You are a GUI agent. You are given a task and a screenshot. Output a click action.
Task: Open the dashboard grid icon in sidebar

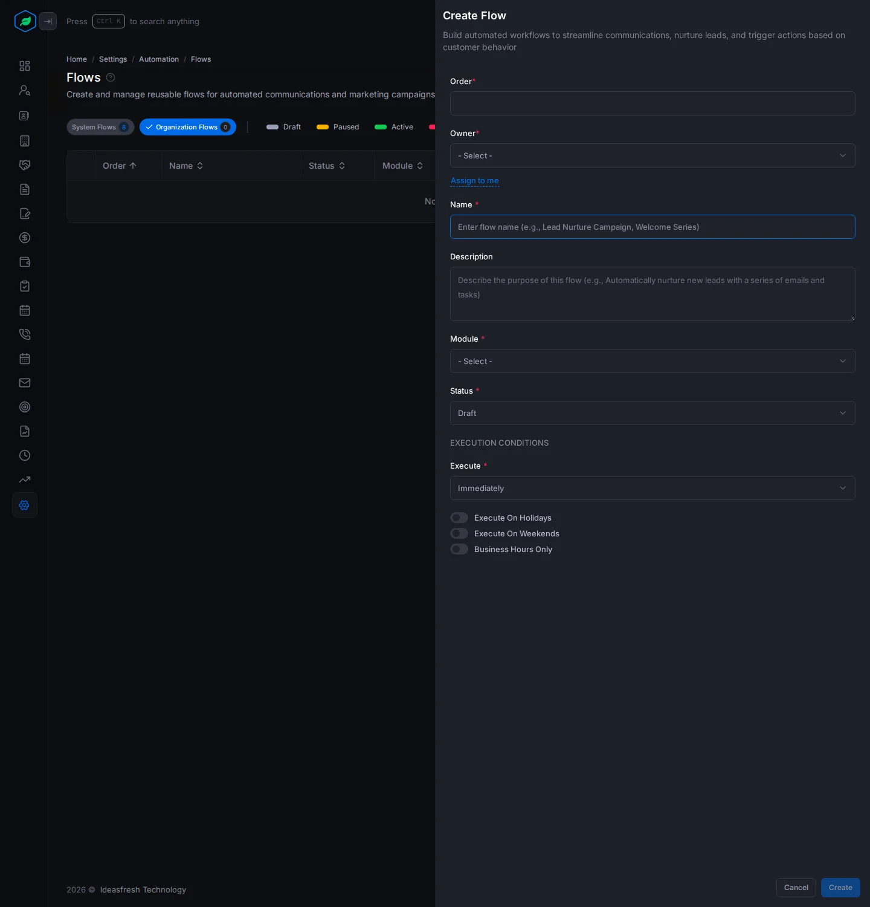(25, 66)
